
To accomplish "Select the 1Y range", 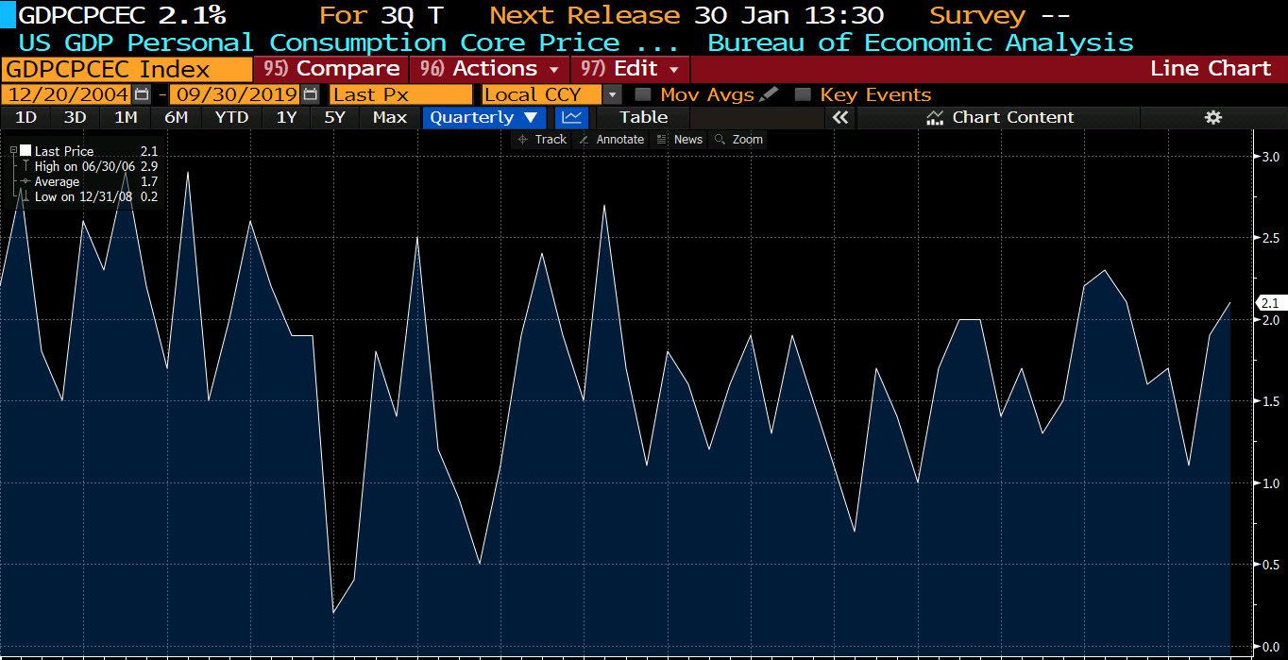I will [x=286, y=117].
